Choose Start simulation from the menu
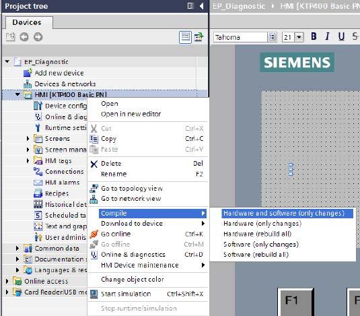The image size is (360, 316). [148, 294]
